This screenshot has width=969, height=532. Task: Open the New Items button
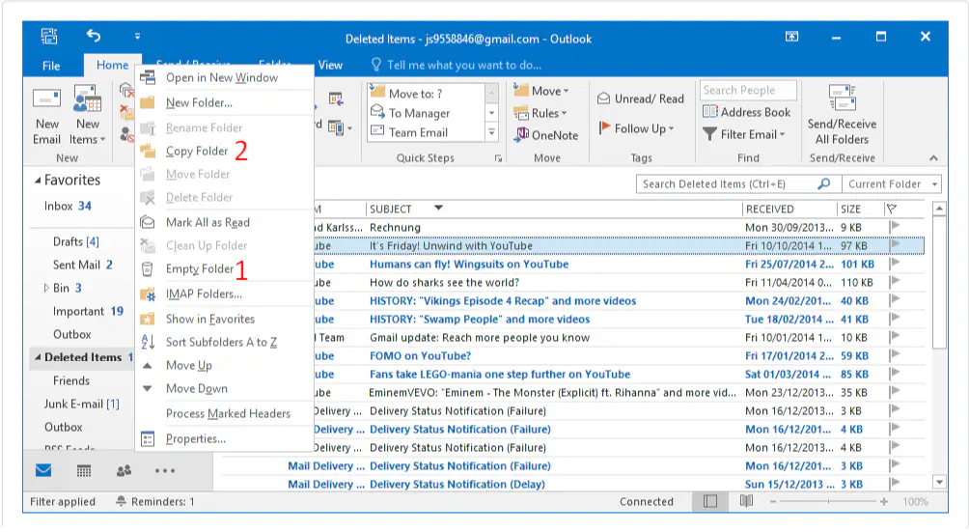click(87, 117)
